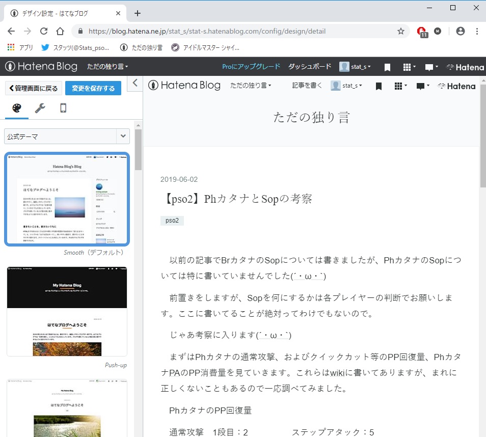
Task: Open the Twitter Stats_pso bookmark
Action: click(75, 47)
